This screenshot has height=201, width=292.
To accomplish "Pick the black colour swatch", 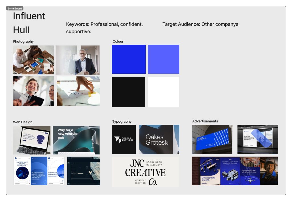I will pyautogui.click(x=128, y=92).
